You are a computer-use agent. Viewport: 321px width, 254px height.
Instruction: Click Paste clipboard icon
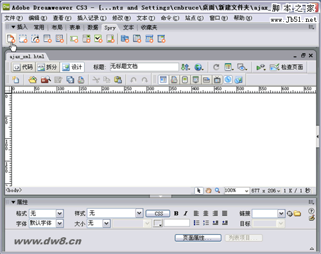click(x=118, y=80)
